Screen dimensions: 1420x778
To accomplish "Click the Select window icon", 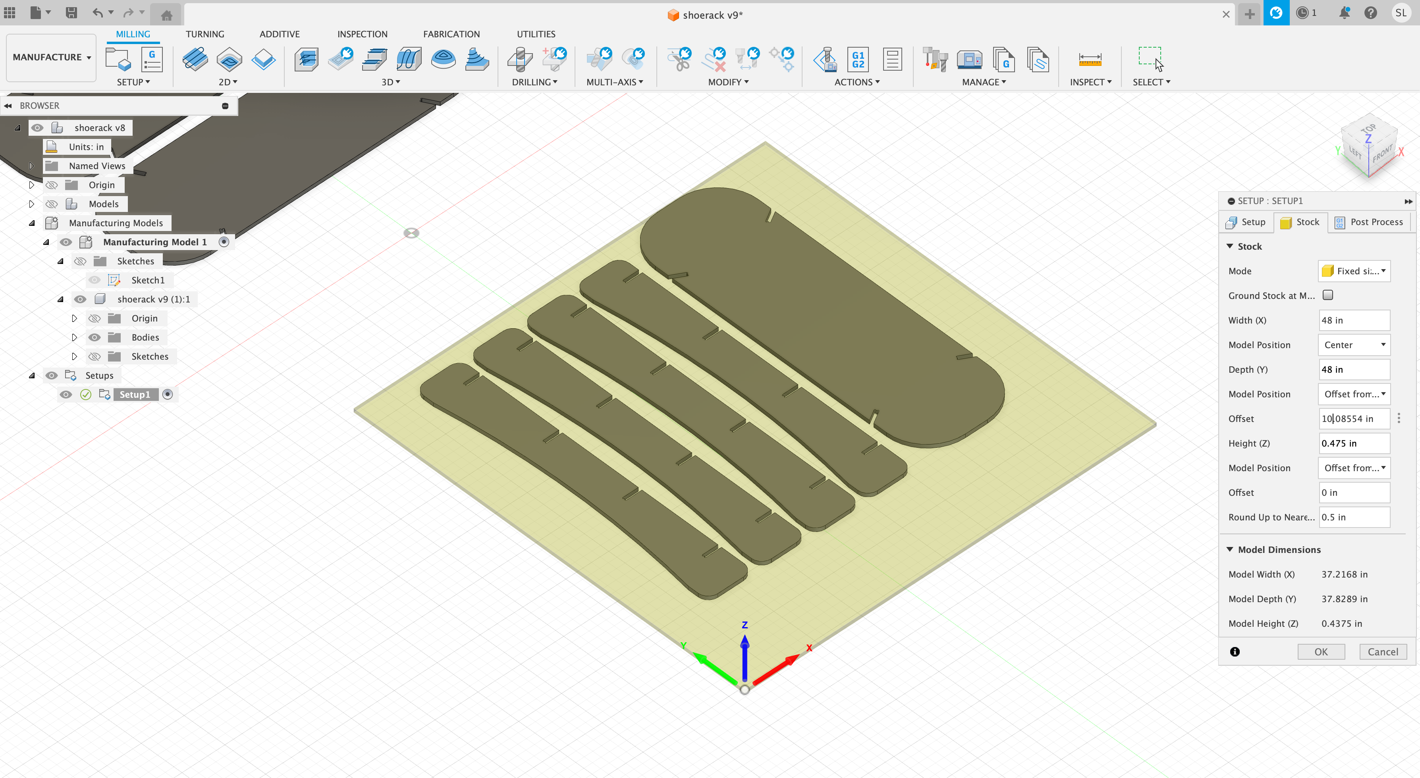I will click(x=1151, y=59).
